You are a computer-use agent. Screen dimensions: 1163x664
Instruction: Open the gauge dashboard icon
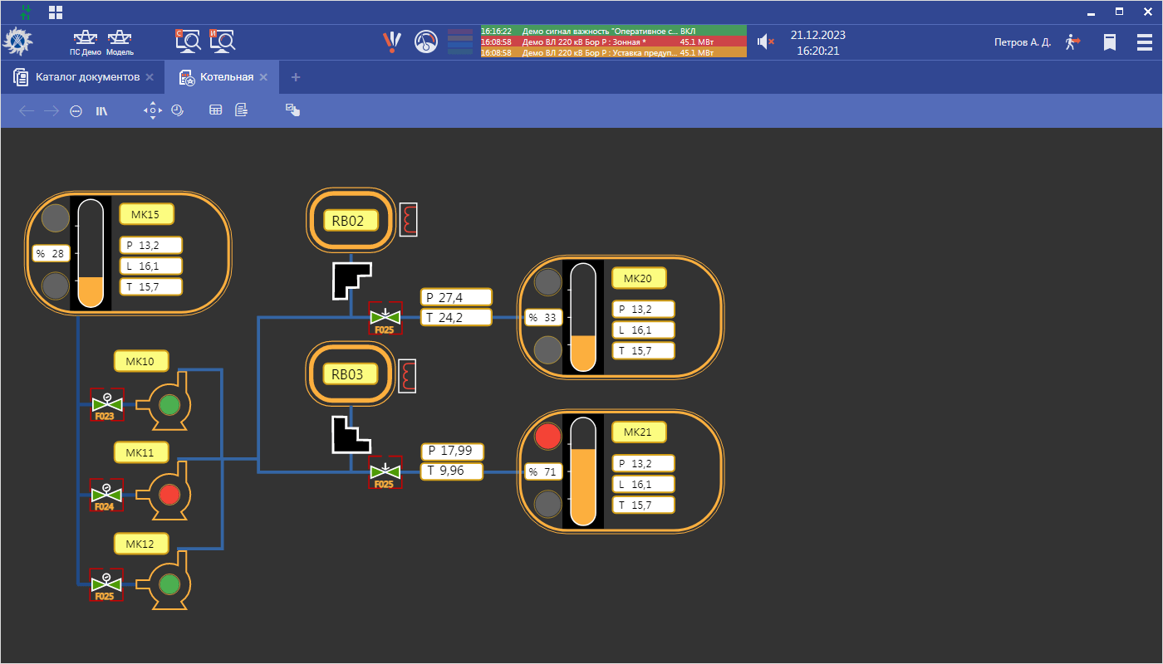[425, 41]
